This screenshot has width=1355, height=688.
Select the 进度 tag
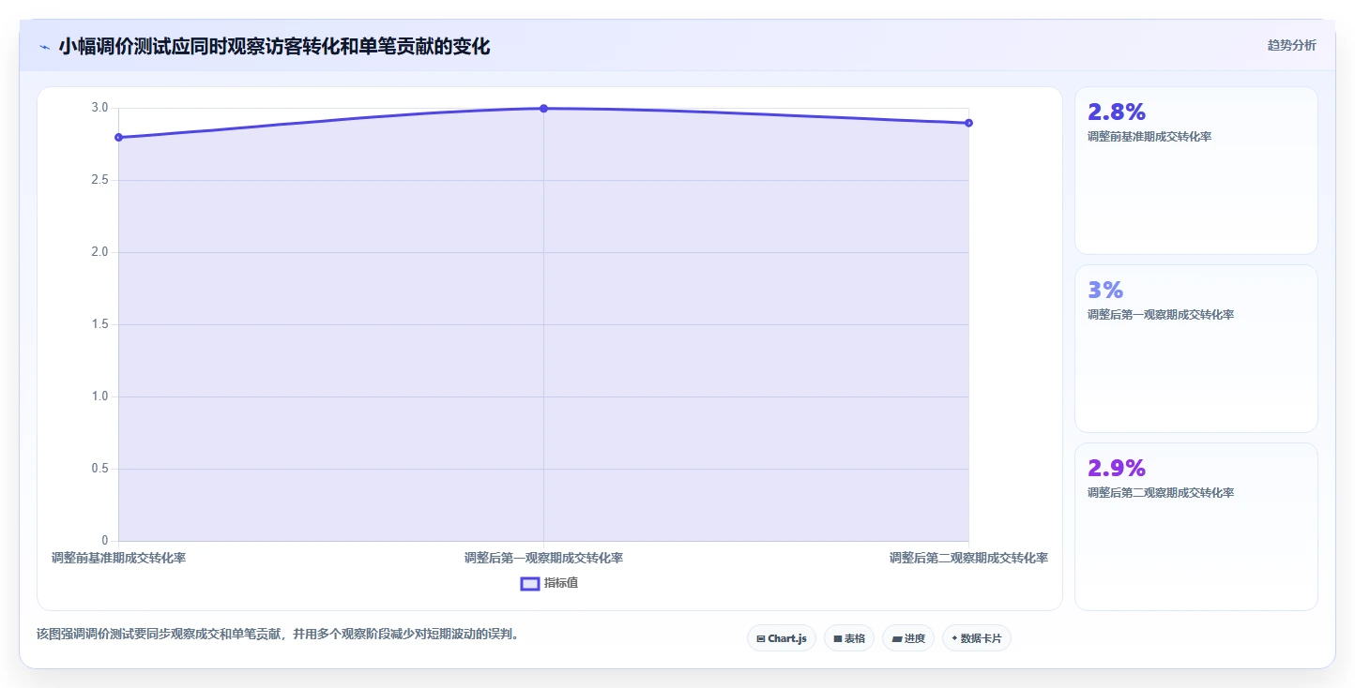(908, 638)
